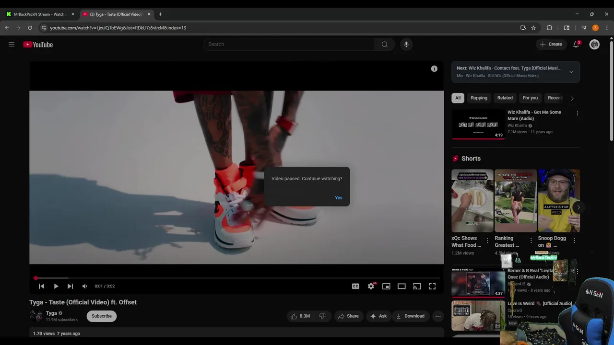Show more filter chips with the arrow
Image resolution: width=614 pixels, height=345 pixels.
click(572, 98)
